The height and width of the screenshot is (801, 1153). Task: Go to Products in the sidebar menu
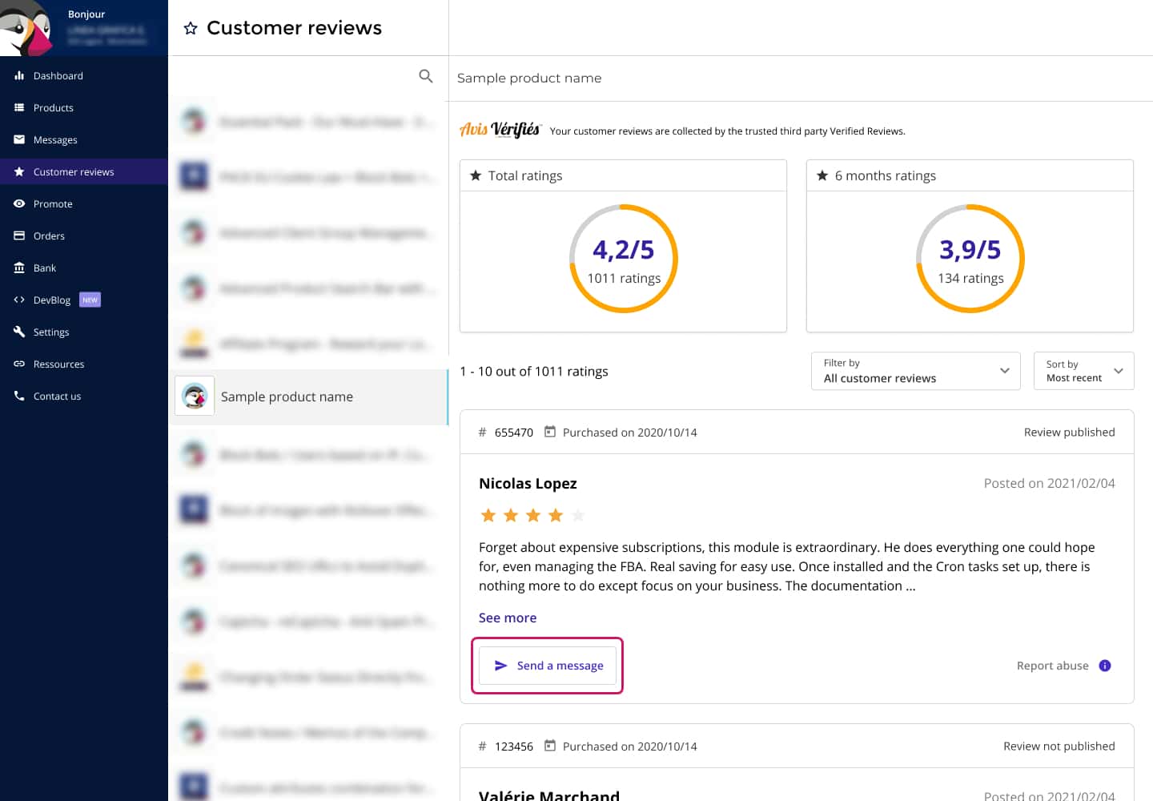(x=53, y=108)
